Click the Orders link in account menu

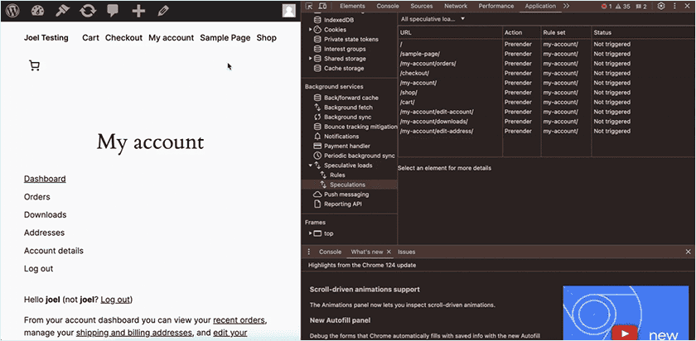coord(37,197)
